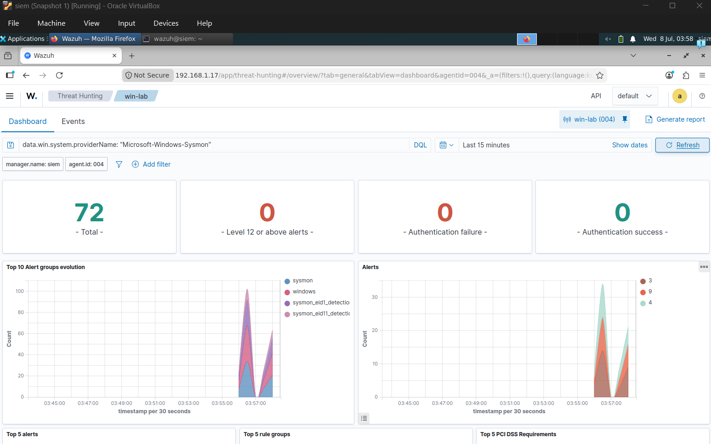Open Firefox list all tabs chevron
The image size is (711, 444).
pos(633,56)
